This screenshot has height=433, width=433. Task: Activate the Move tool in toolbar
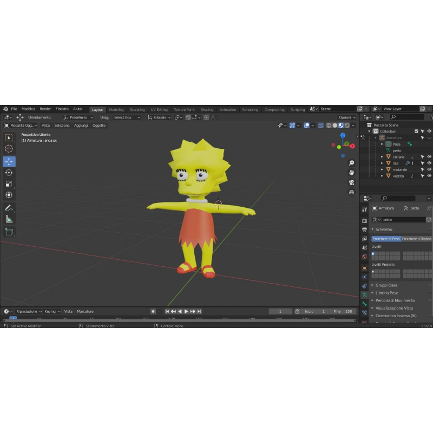click(9, 161)
